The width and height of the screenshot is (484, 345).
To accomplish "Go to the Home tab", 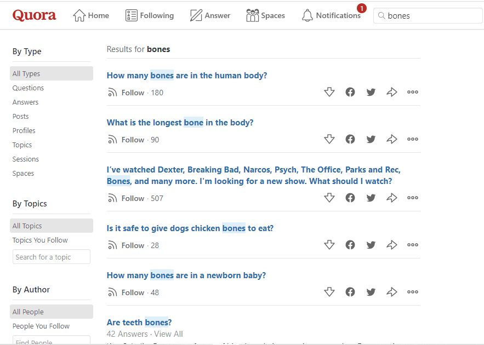I will 91,15.
